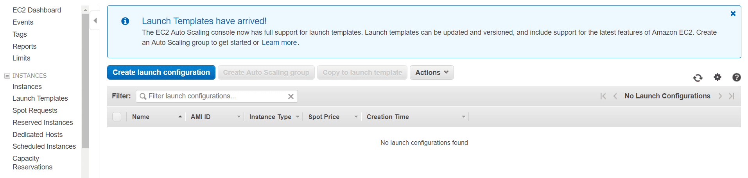Open EC2 Dashboard in sidebar
748x178 pixels.
37,10
